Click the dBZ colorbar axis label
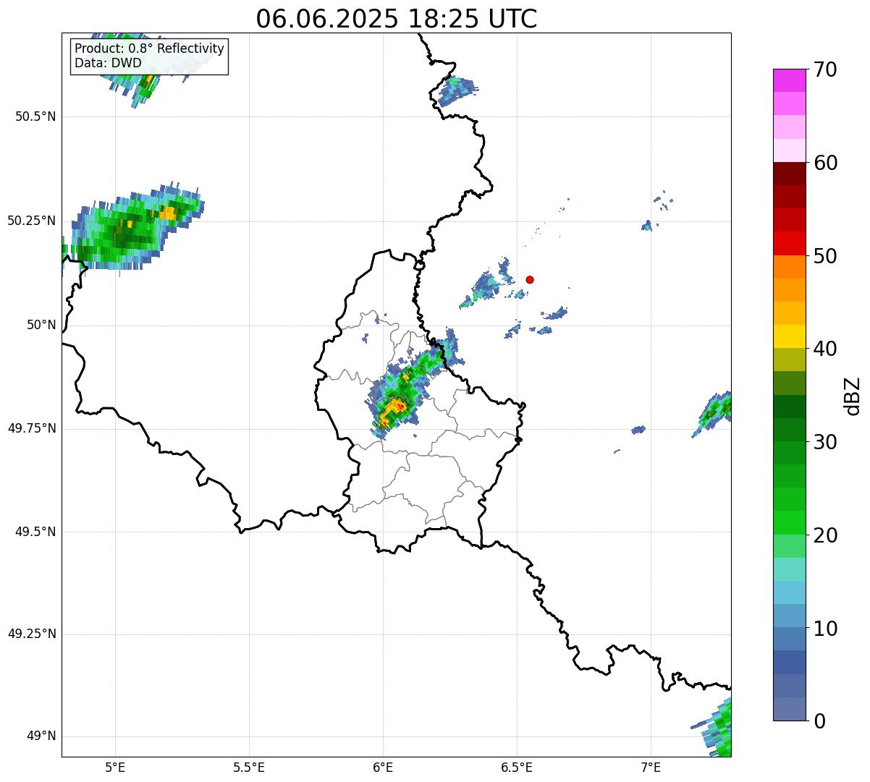Viewport: 870px width, 782px height. click(x=852, y=395)
